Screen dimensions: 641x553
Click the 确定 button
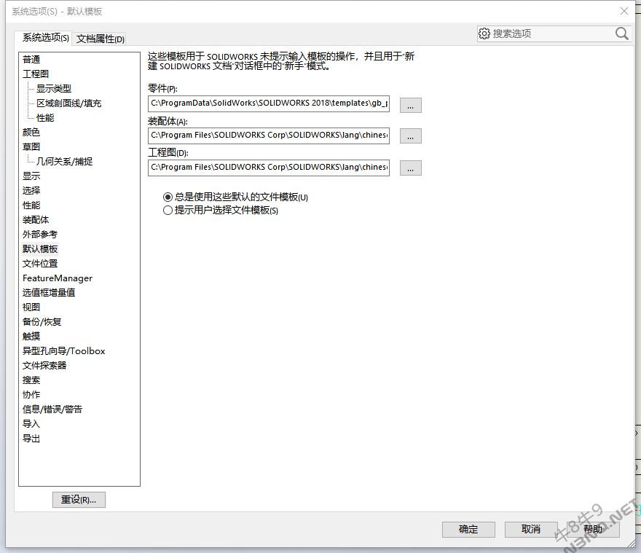click(468, 529)
